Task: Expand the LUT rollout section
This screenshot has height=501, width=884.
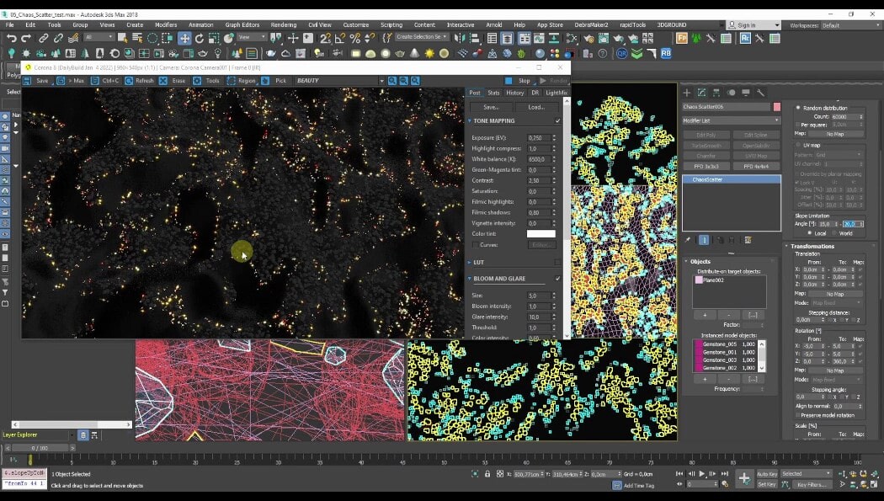Action: coord(478,263)
